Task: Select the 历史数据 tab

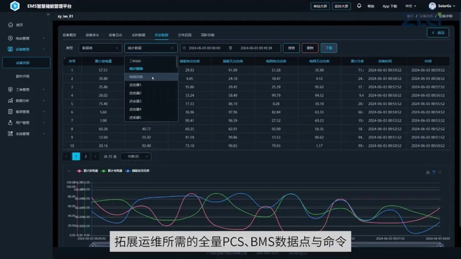Action: [x=161, y=35]
